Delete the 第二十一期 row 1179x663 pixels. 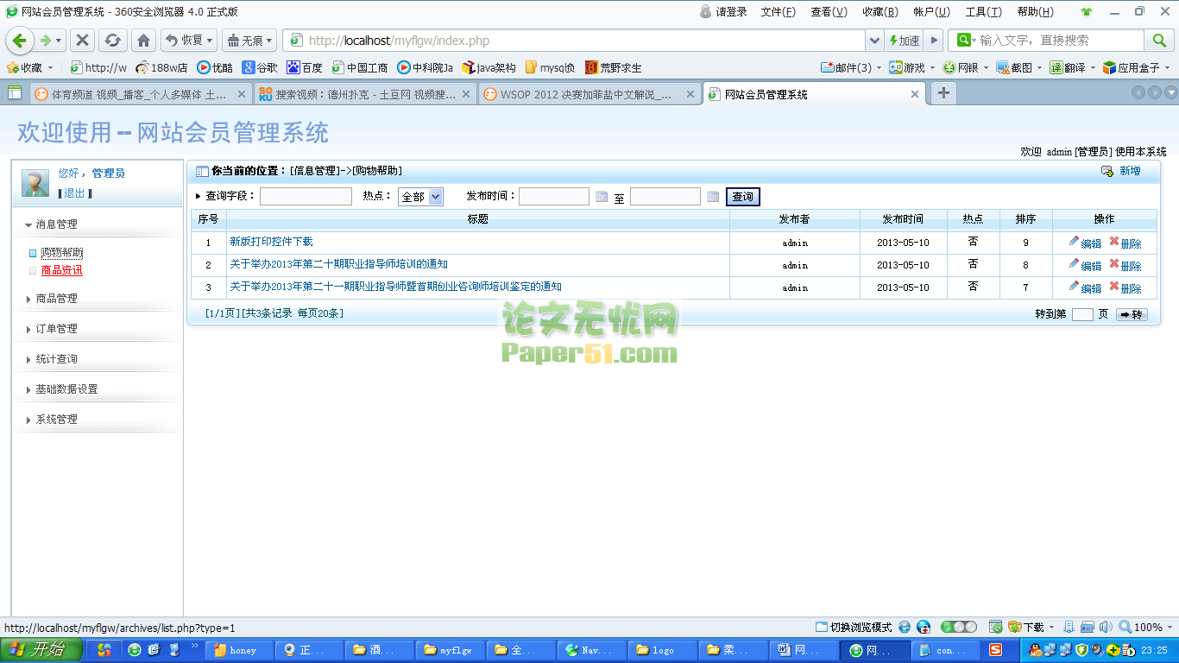1125,287
